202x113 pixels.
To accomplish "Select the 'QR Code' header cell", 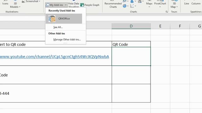I will (x=131, y=44).
